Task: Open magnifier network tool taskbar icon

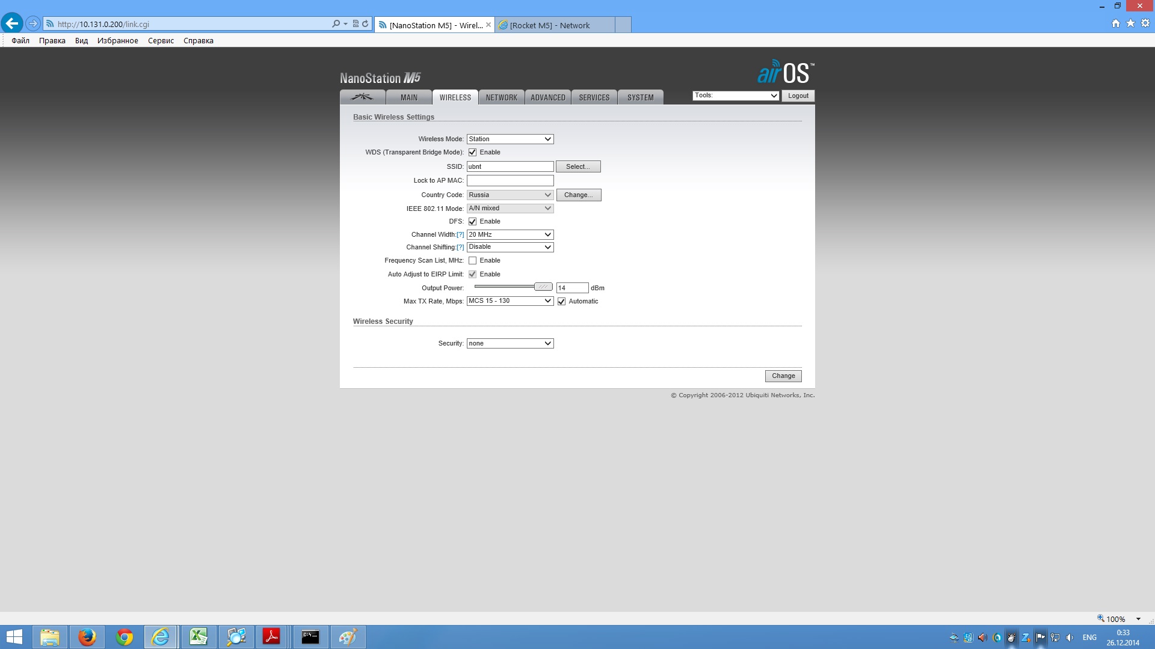Action: click(x=236, y=637)
